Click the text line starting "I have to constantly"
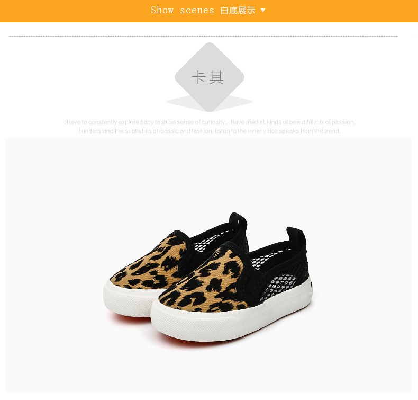 pyautogui.click(x=210, y=122)
